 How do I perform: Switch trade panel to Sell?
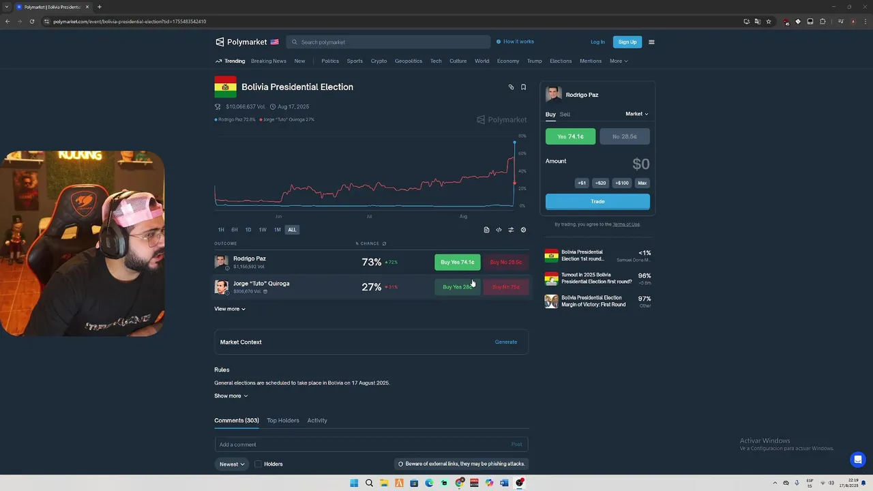[565, 115]
